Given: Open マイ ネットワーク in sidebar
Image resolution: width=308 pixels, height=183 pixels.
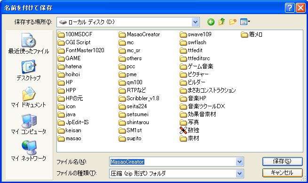Looking at the screenshot, I should coord(29,151).
